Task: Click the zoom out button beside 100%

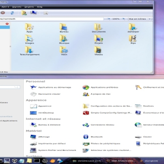Action: [109, 19]
